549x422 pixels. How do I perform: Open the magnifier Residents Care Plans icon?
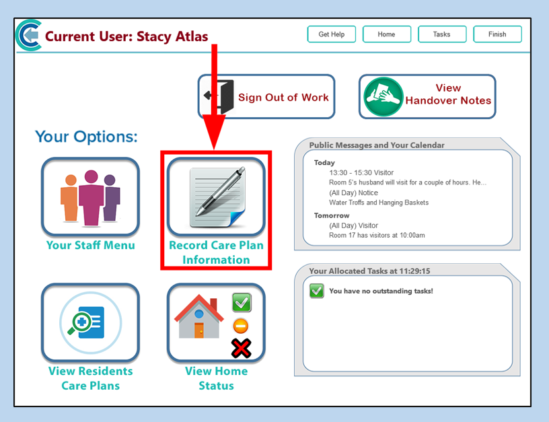[x=90, y=322]
